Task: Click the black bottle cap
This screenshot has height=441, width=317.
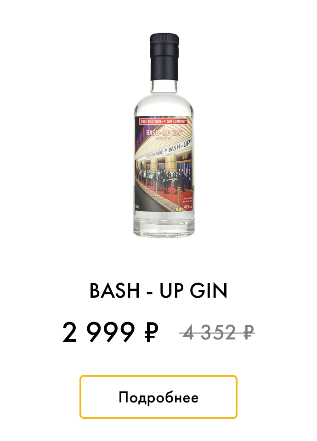Action: click(164, 57)
